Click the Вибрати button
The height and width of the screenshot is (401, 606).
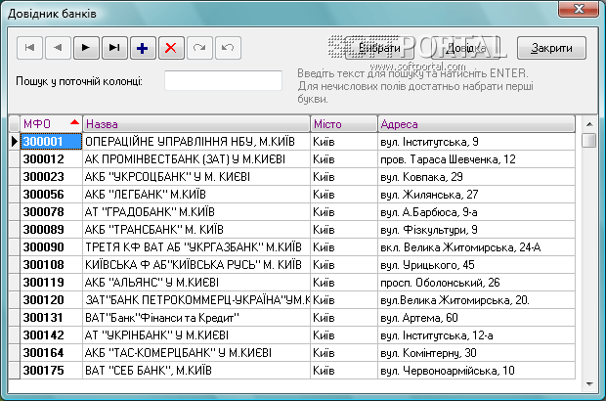[379, 48]
